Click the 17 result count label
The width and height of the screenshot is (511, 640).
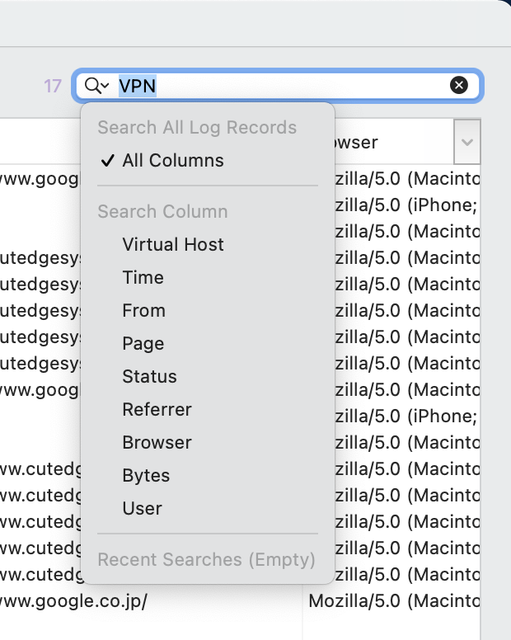click(53, 86)
